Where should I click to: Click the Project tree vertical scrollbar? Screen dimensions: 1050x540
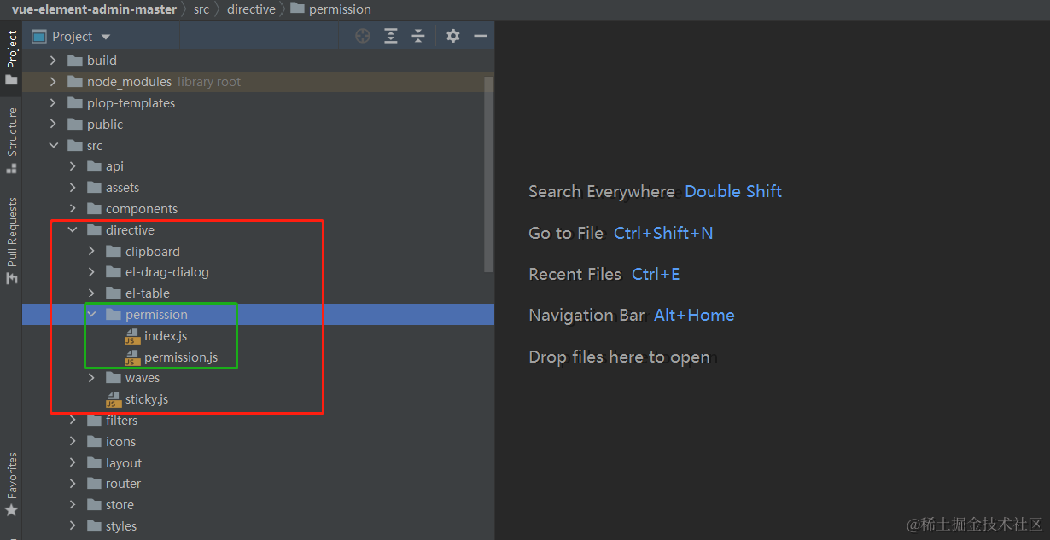click(488, 174)
